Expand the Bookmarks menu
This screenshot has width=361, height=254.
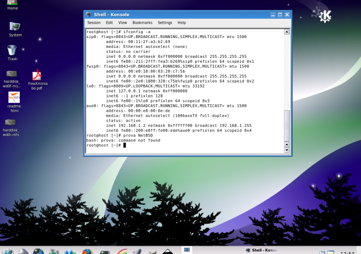[142, 23]
